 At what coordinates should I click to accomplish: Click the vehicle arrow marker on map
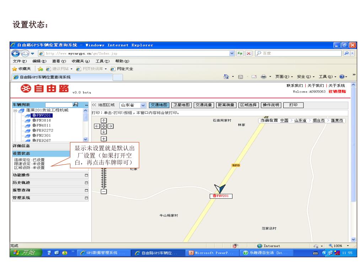pyautogui.click(x=220, y=188)
